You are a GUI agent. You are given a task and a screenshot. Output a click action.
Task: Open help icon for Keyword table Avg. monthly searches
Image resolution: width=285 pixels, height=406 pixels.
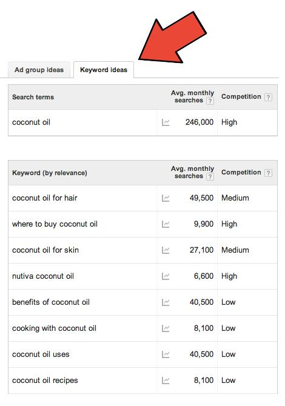pyautogui.click(x=210, y=176)
